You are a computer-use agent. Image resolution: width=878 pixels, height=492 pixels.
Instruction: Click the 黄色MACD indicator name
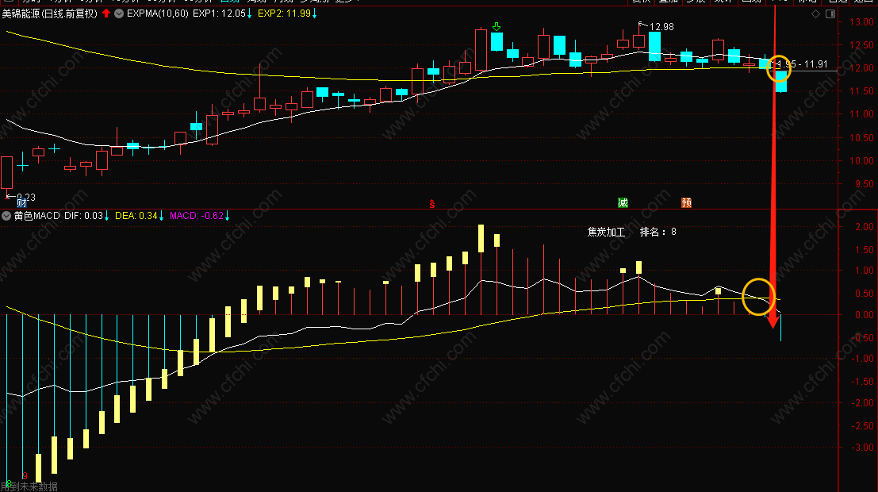tap(37, 216)
